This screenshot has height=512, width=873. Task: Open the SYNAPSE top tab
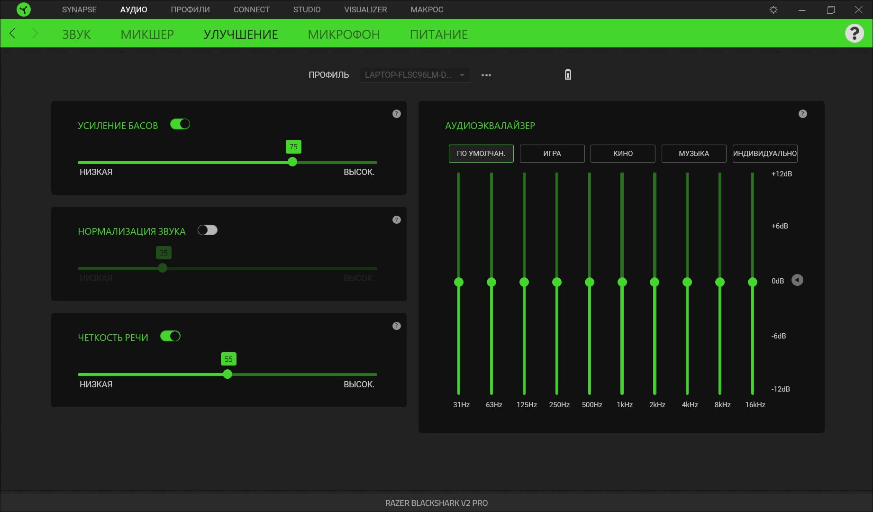79,9
